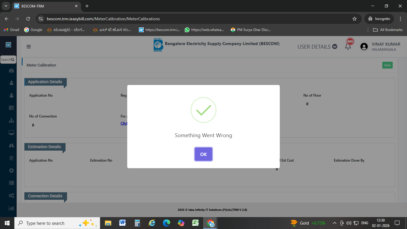Open the Windows Start menu
Viewport: 407px width, 229px height.
point(7,223)
